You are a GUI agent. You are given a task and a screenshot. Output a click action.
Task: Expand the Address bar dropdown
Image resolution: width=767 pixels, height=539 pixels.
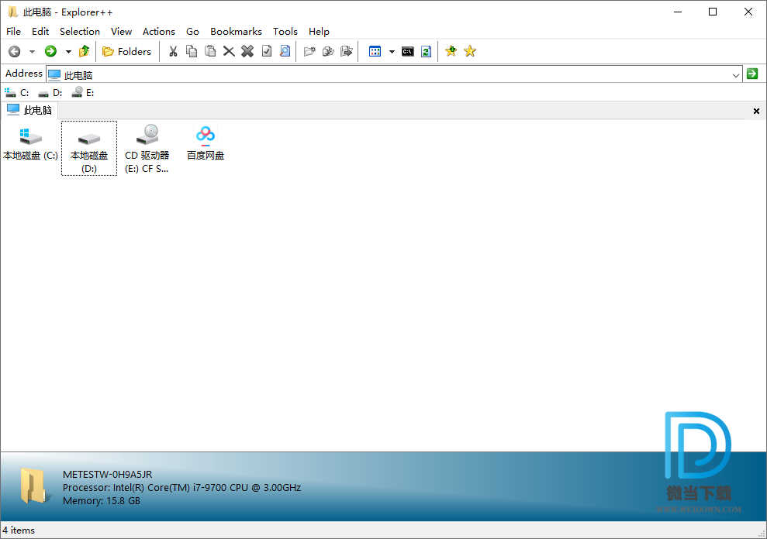[x=736, y=74]
